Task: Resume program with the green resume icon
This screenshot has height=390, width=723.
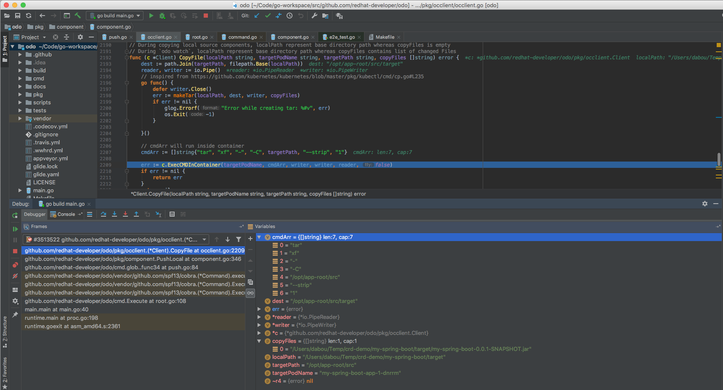Action: (15, 229)
